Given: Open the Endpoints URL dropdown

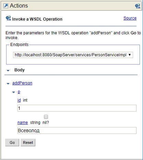Looking at the screenshot, I should tap(73, 55).
